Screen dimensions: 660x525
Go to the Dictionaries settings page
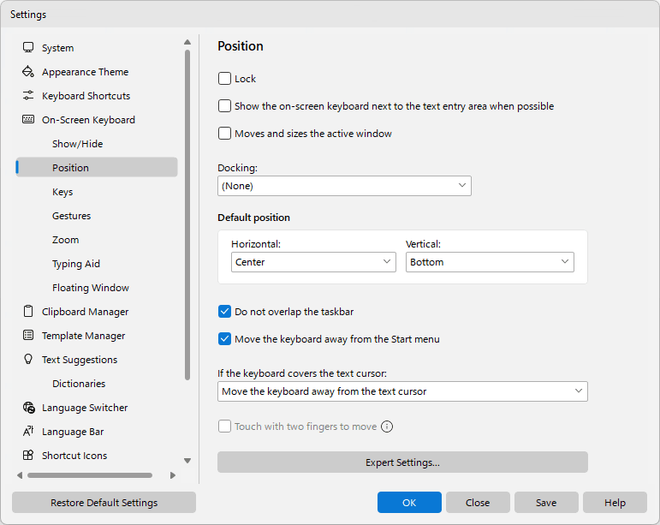[x=79, y=384]
